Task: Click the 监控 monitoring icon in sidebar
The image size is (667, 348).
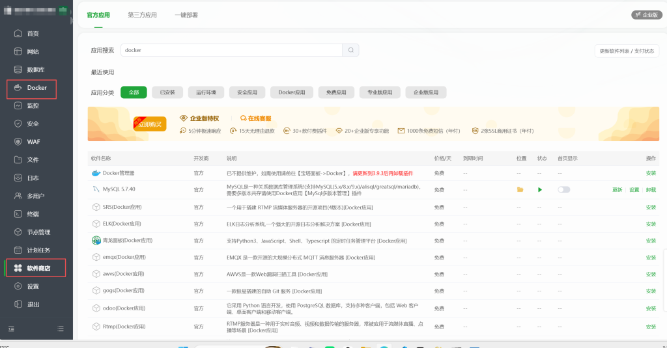Action: tap(18, 105)
